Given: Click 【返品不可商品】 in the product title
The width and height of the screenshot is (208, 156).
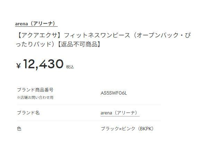Looking at the screenshot, I should pyautogui.click(x=79, y=45).
